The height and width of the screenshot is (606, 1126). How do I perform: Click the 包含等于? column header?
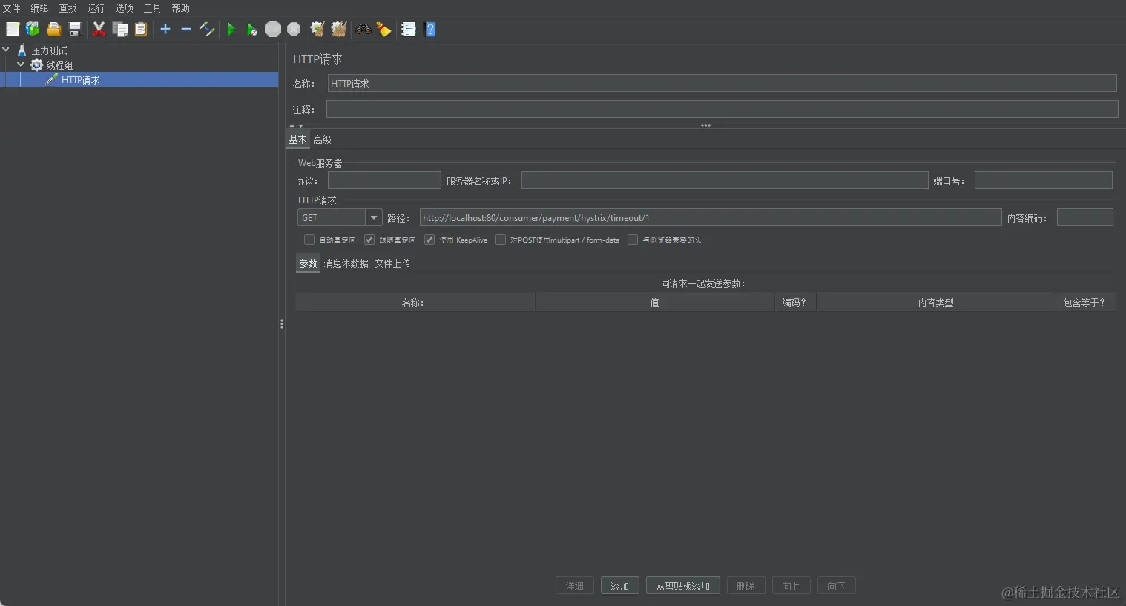tap(1085, 303)
